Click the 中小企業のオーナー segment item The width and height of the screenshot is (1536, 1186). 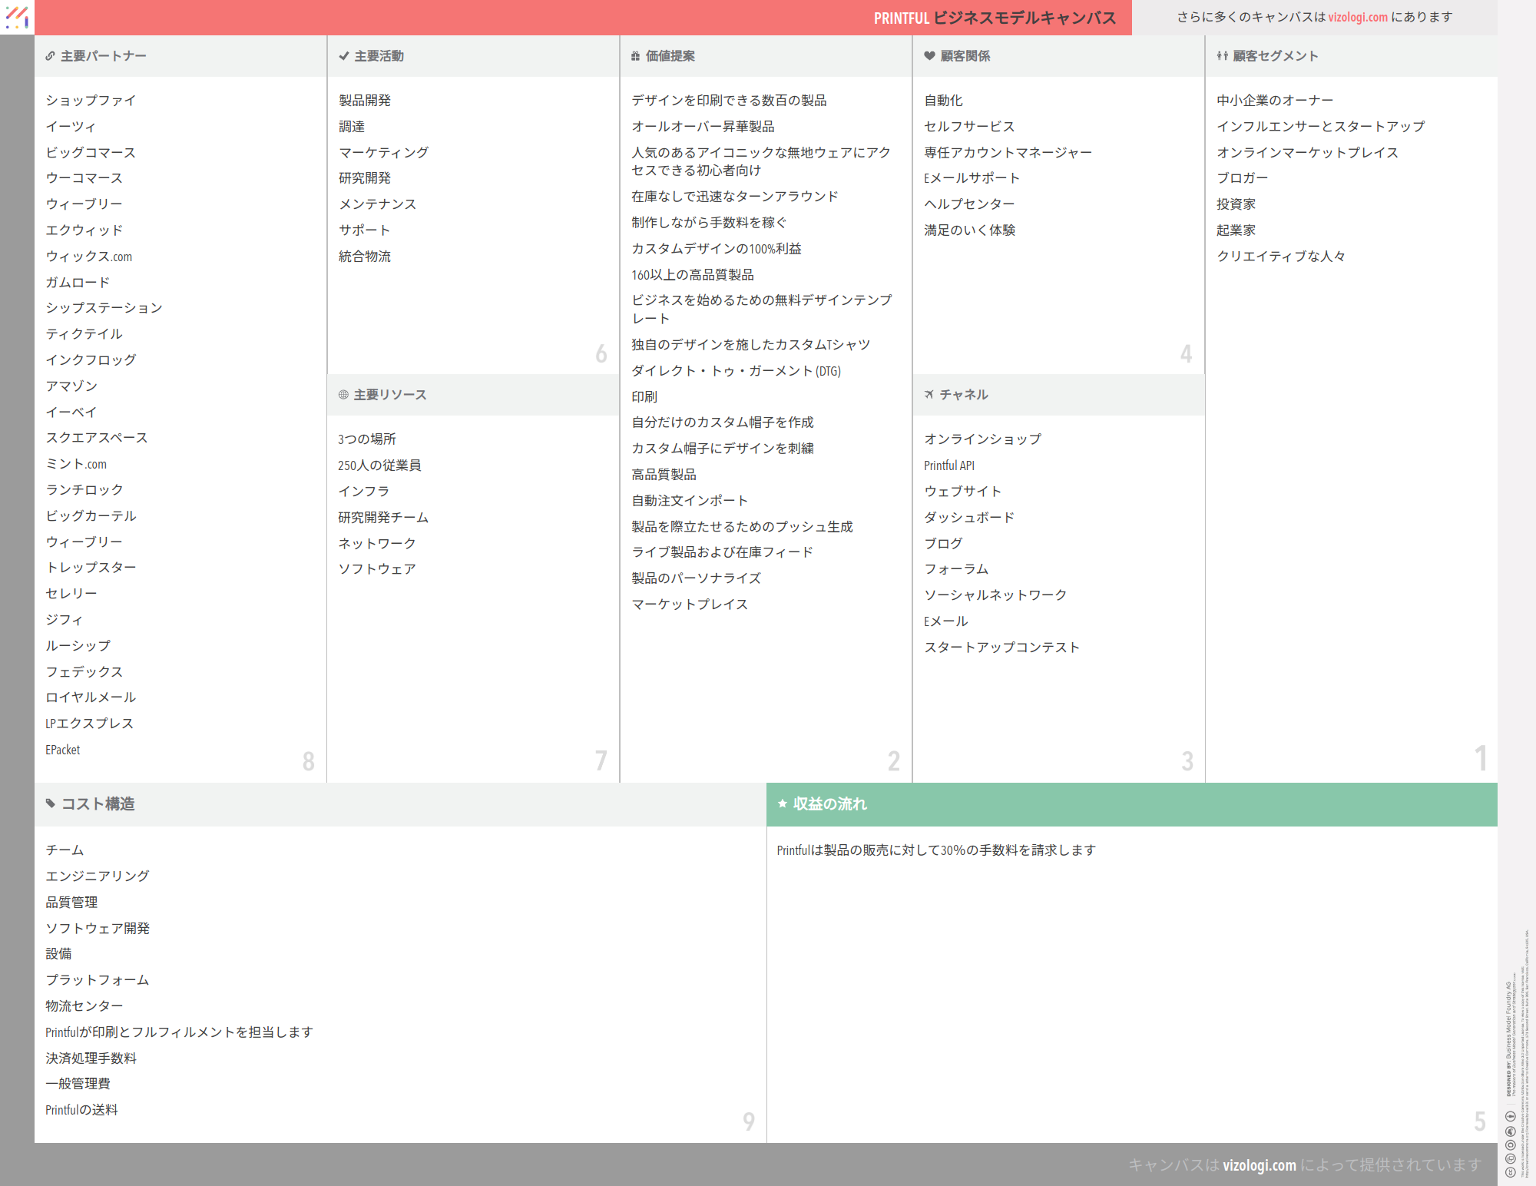(1274, 101)
